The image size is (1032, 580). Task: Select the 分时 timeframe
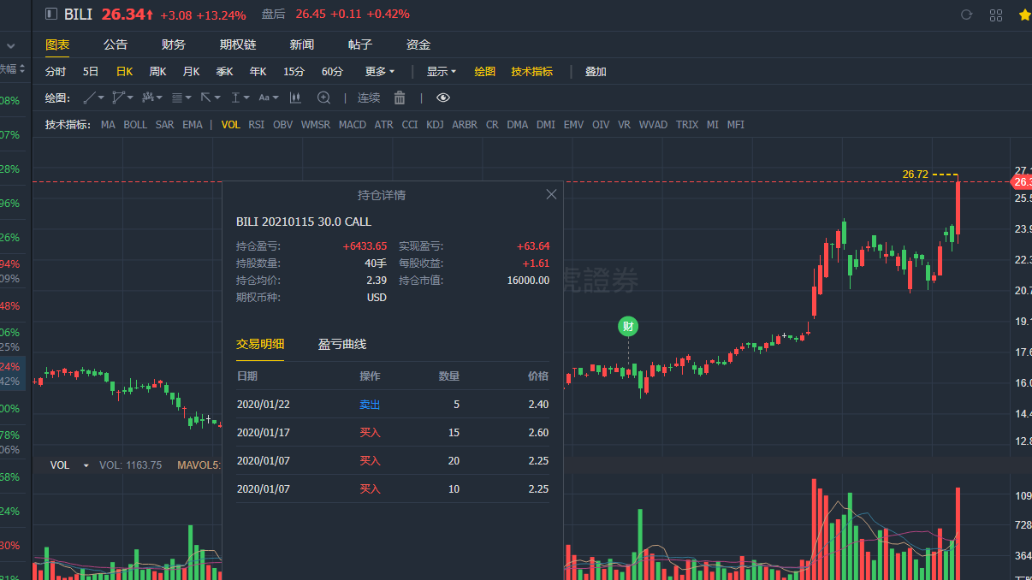click(56, 72)
